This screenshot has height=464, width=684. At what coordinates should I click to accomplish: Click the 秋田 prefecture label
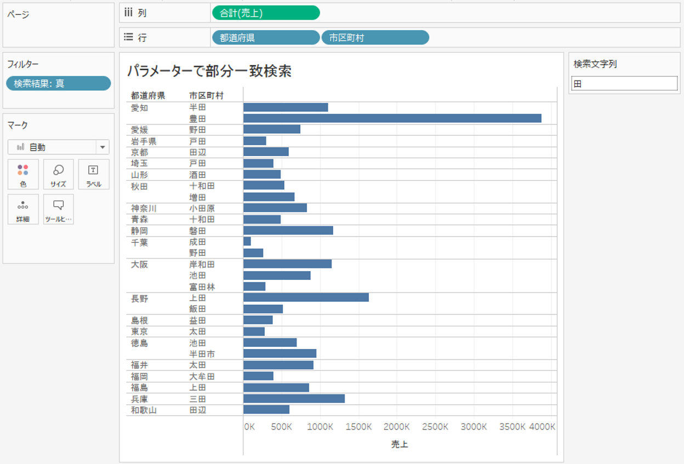click(x=139, y=186)
